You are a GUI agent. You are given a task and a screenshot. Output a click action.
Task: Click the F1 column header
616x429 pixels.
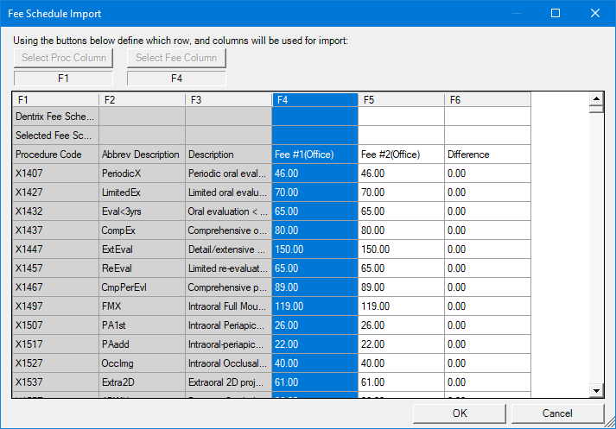tap(55, 100)
